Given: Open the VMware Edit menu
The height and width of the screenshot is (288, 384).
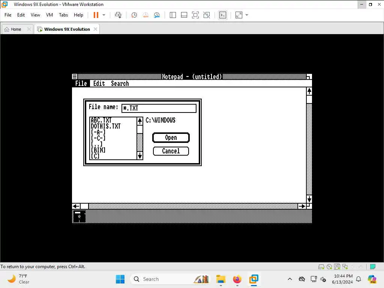Looking at the screenshot, I should pyautogui.click(x=21, y=15).
